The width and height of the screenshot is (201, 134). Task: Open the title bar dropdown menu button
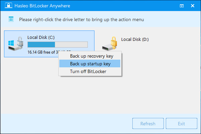(182, 6)
